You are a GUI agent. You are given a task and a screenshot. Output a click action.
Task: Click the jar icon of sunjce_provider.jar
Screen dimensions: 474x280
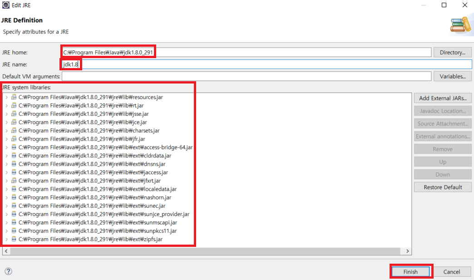tap(14, 214)
